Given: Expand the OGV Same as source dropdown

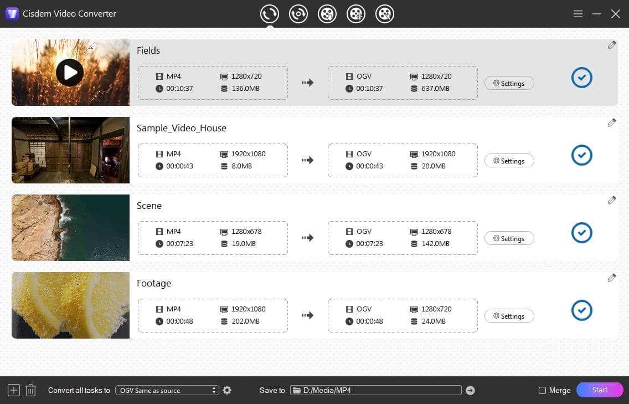Looking at the screenshot, I should tap(167, 390).
